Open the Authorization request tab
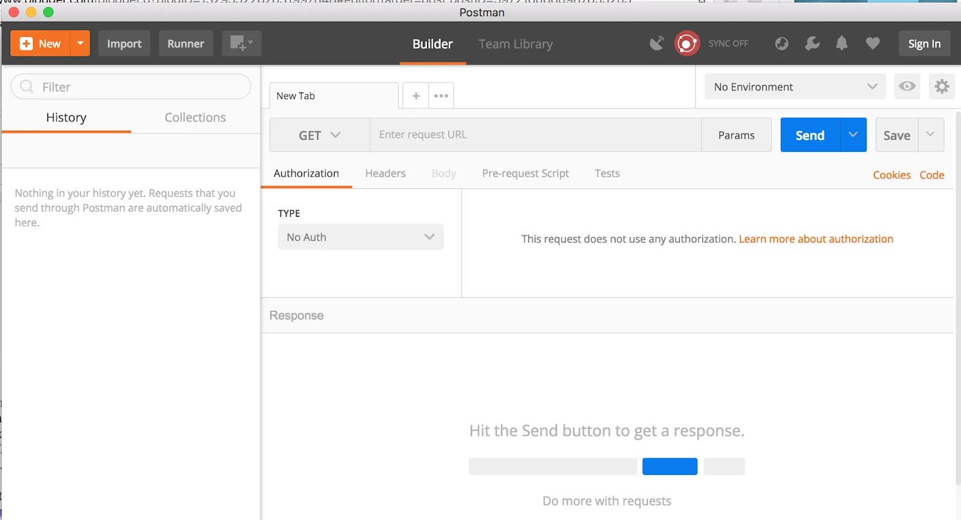Image resolution: width=961 pixels, height=520 pixels. [x=306, y=174]
